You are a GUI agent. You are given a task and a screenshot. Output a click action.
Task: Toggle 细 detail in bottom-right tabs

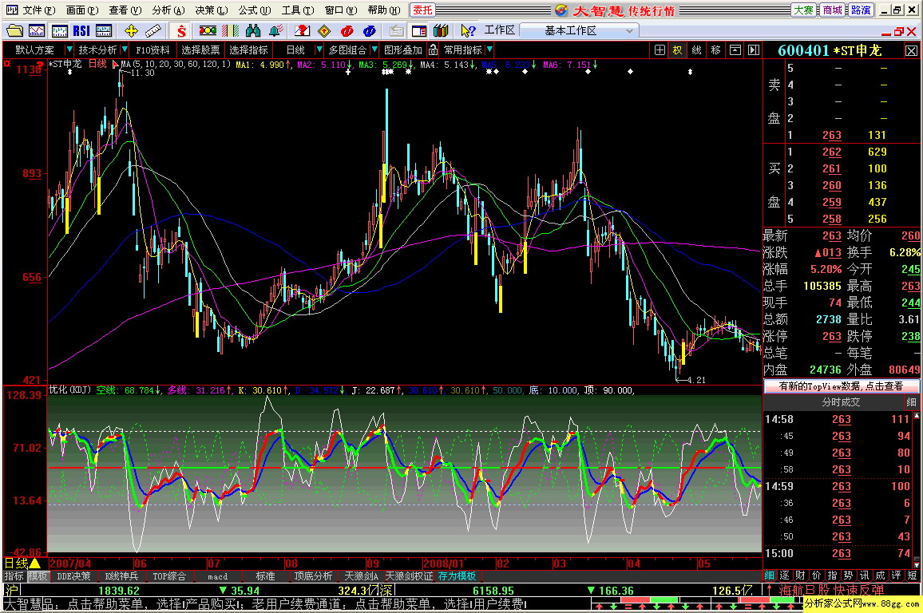[770, 575]
